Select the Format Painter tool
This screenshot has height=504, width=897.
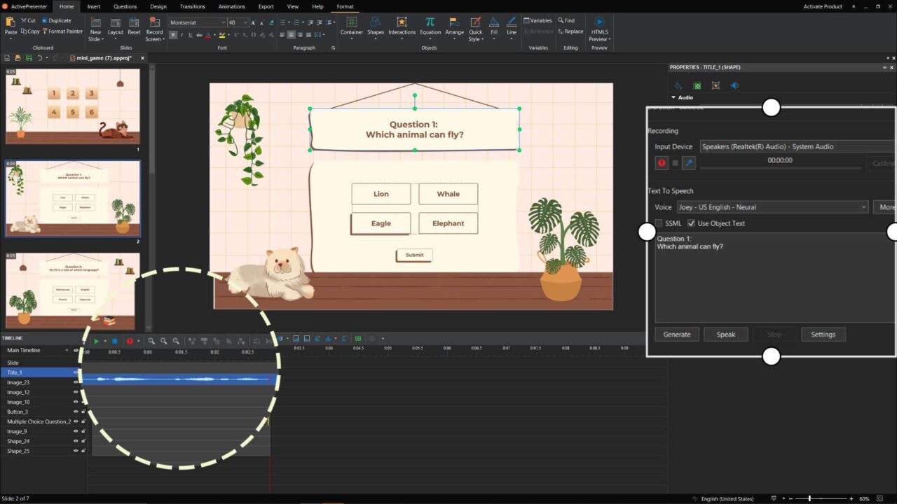pos(63,31)
